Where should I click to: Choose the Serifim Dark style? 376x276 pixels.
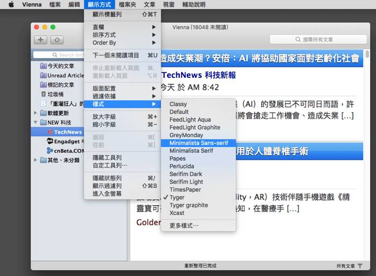pyautogui.click(x=199, y=174)
